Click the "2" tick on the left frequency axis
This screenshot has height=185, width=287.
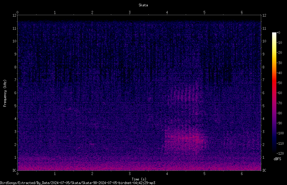pos(15,144)
